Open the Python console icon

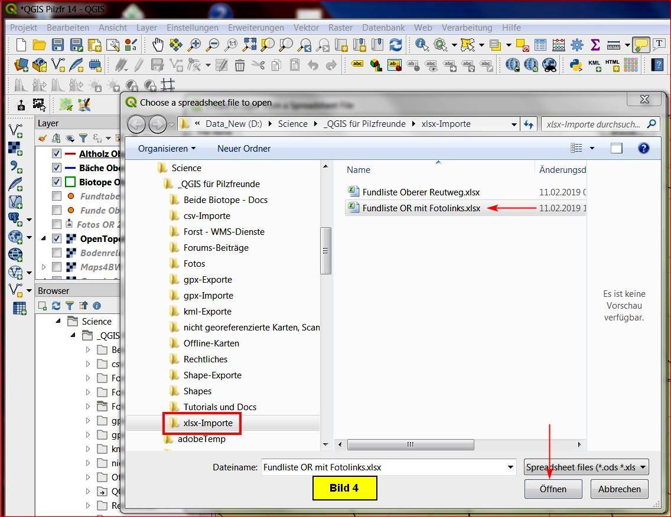click(x=575, y=64)
